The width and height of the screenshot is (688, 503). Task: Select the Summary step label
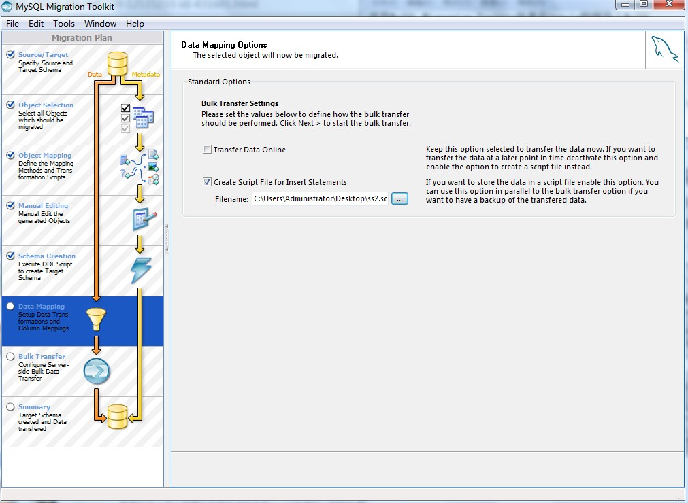point(34,406)
